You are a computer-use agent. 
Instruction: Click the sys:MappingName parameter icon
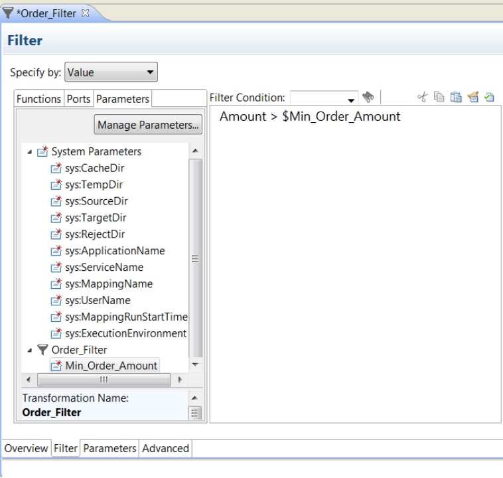pos(56,284)
